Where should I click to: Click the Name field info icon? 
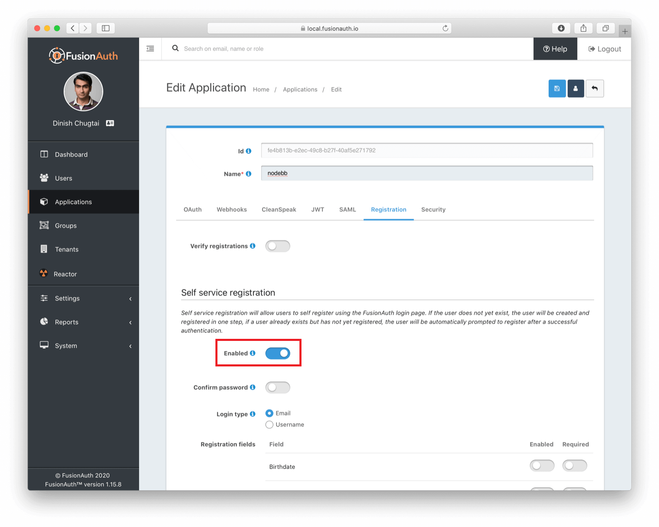(x=248, y=174)
